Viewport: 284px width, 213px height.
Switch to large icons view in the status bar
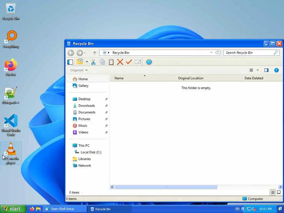(279, 192)
